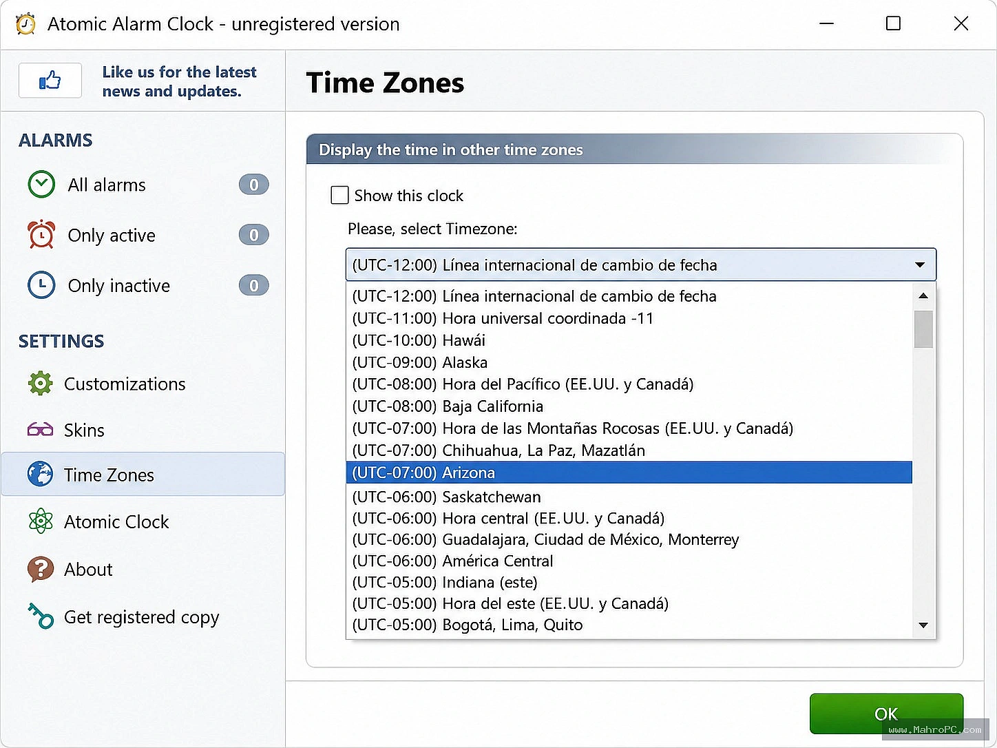Viewport: 997px width, 748px height.
Task: Minimize the Atomic Alarm Clock window
Action: point(827,23)
